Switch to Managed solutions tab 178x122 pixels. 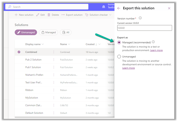tap(48, 33)
